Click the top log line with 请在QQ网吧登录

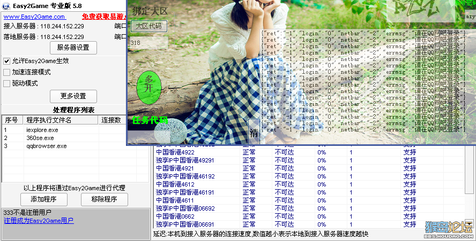pyautogui.click(x=363, y=33)
